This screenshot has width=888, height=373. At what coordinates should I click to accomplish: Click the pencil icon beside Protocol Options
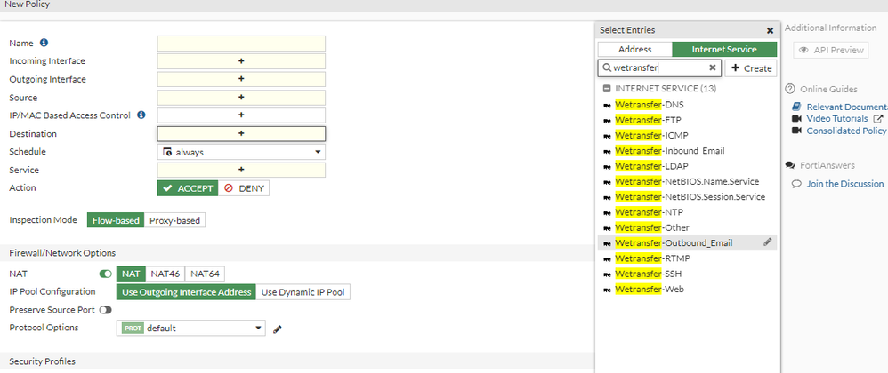pos(278,329)
